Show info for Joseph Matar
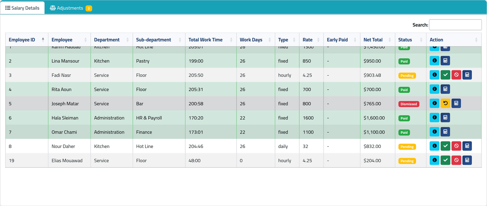487x206 pixels. pyautogui.click(x=434, y=103)
